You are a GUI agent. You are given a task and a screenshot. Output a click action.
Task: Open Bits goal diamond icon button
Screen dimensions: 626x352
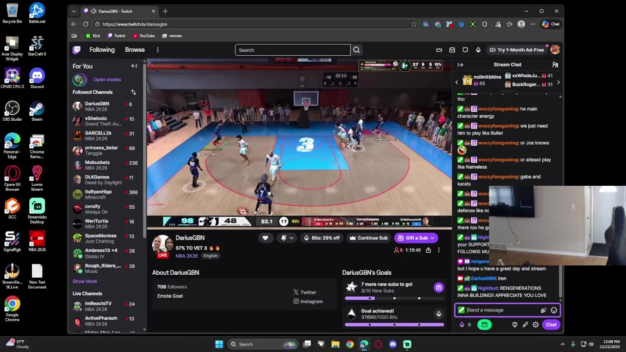point(439,314)
